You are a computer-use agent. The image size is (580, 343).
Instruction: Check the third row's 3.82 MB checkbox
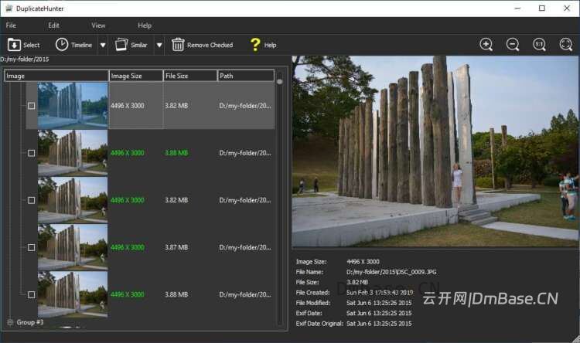pos(32,200)
